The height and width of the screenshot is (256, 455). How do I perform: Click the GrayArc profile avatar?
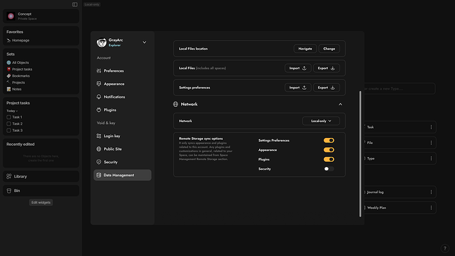pos(102,42)
